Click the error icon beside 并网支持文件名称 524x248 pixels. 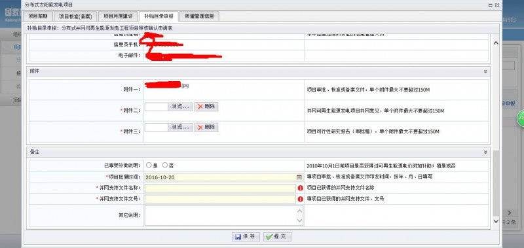pyautogui.click(x=301, y=188)
